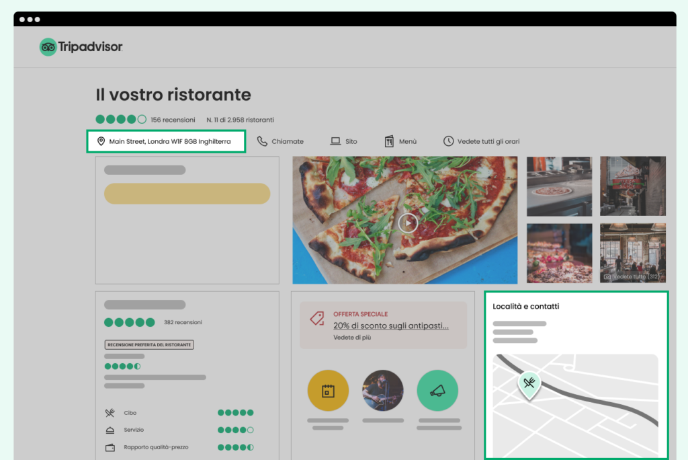Viewport: 688px width, 460px height.
Task: Click the Servizio rating bubbles
Action: (x=236, y=430)
